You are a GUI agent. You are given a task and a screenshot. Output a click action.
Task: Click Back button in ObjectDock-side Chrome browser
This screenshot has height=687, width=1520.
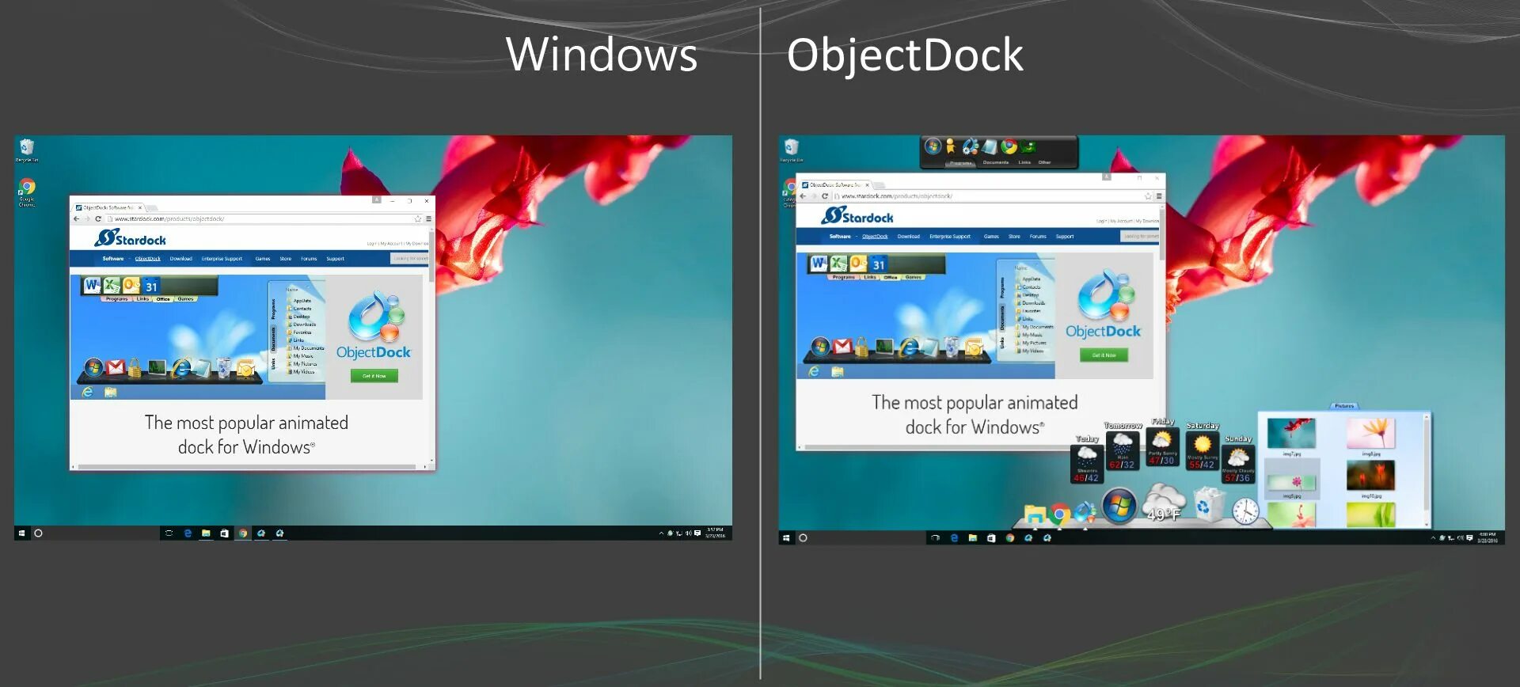pos(803,196)
